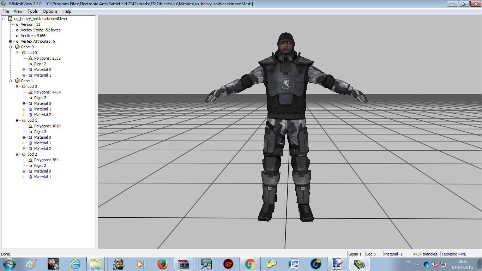
Task: Open Windows Media Player from the taskbar
Action: 140,264
